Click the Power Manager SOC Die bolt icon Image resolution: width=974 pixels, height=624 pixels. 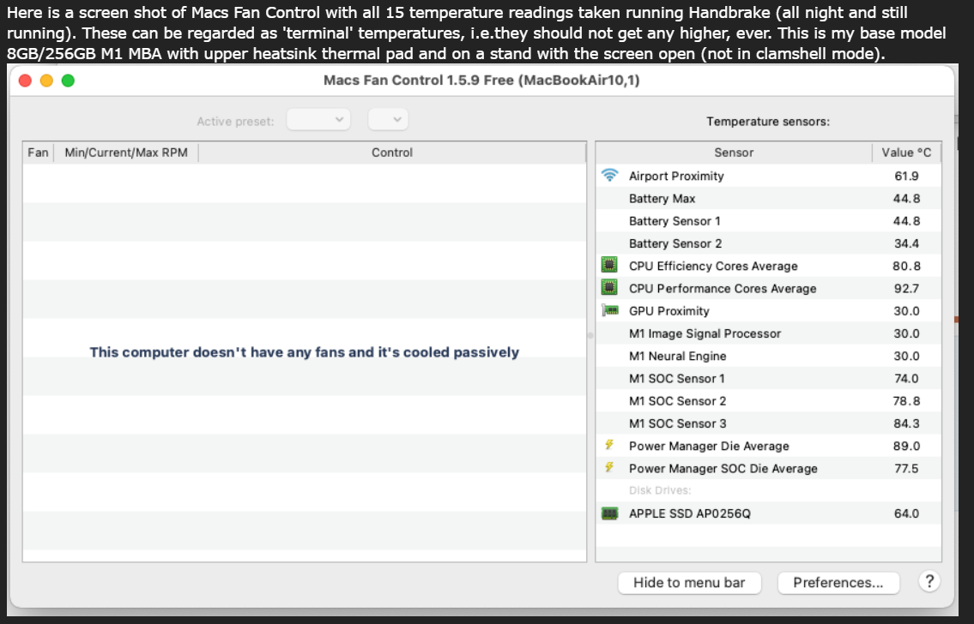pos(610,468)
